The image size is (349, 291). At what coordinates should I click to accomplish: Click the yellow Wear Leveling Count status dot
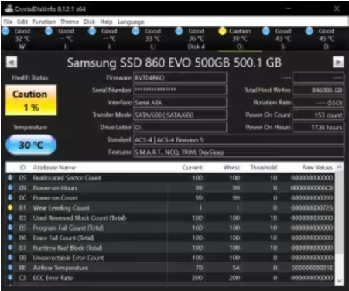click(x=10, y=207)
